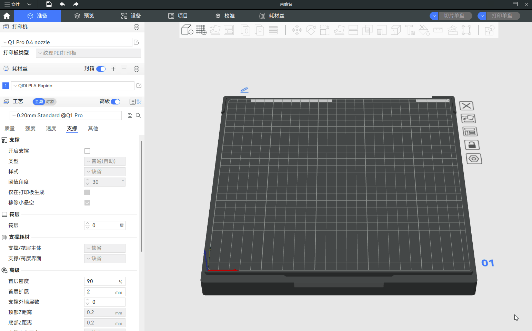Select 对象 in the global/object switch

point(50,102)
